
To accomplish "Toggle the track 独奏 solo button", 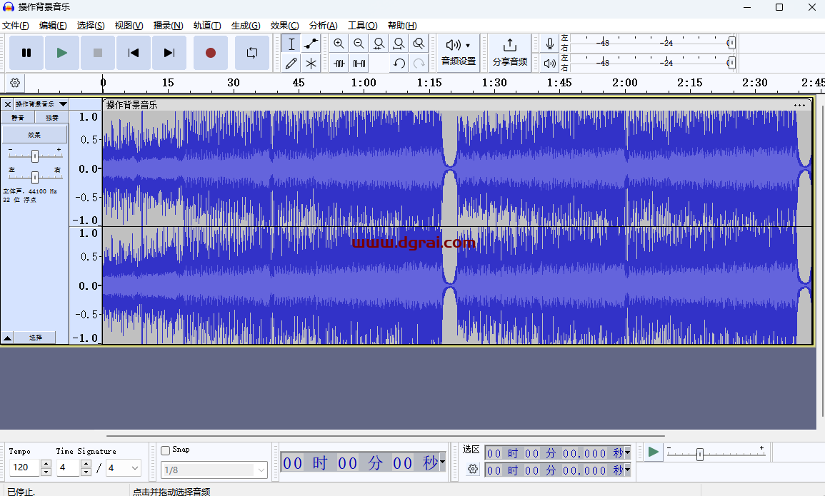I will click(51, 117).
